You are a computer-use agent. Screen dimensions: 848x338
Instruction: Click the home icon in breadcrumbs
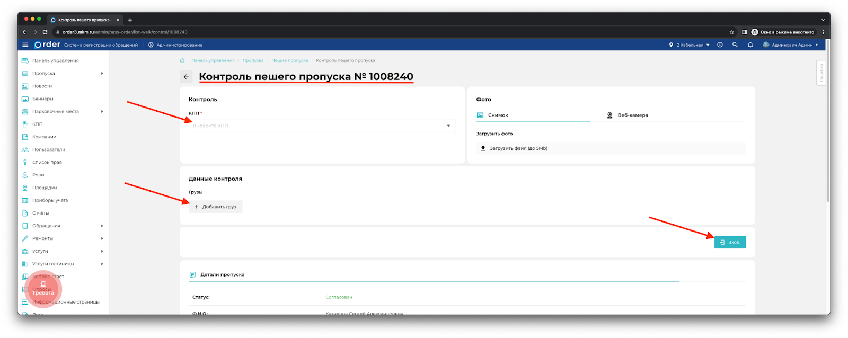182,60
